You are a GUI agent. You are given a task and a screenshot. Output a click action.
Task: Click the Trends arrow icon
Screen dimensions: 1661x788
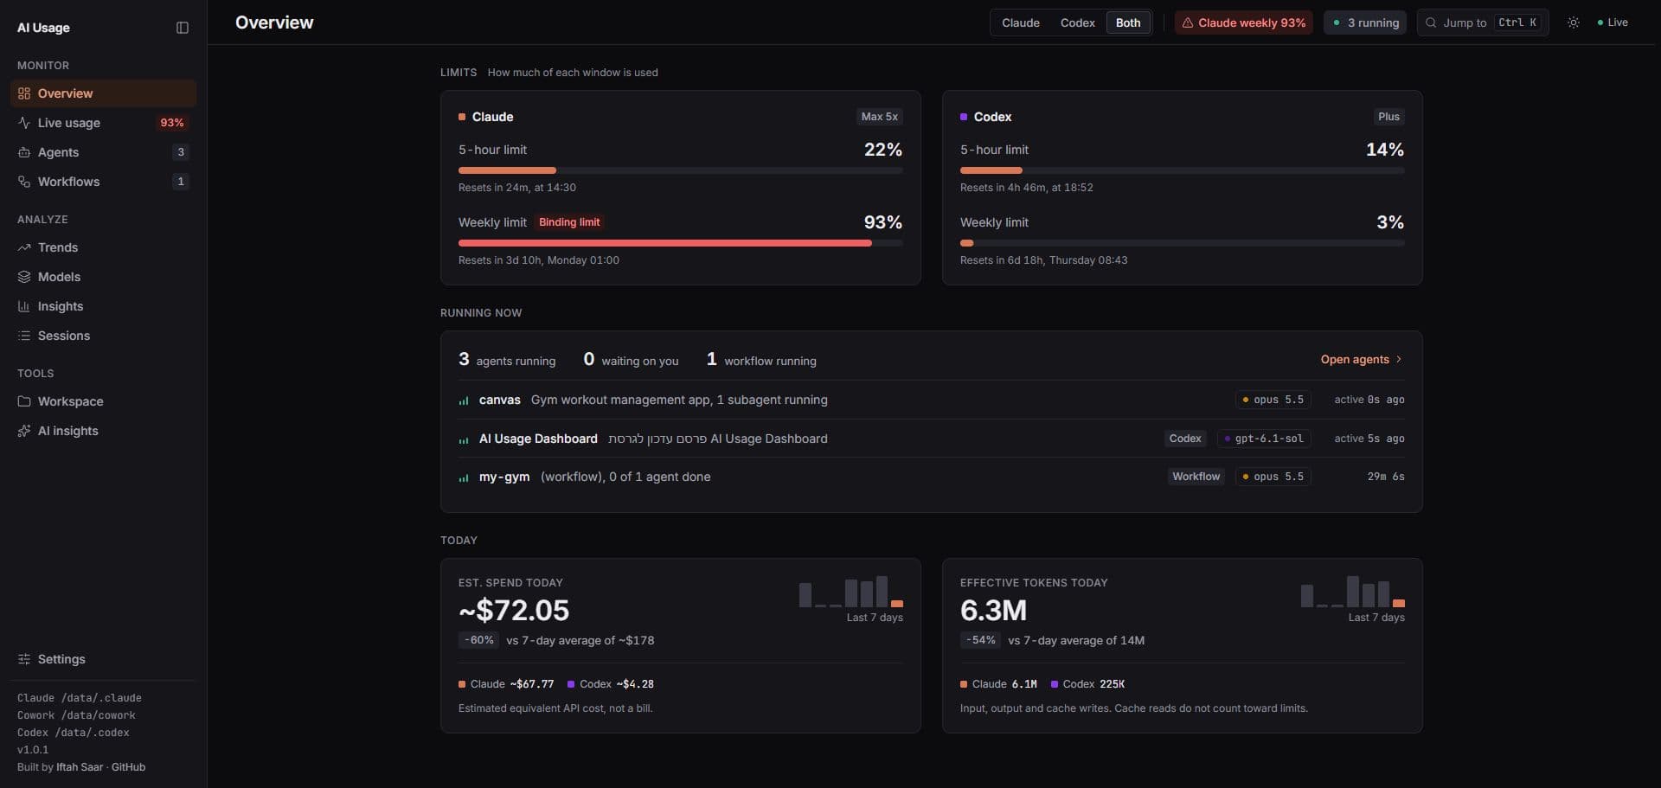tap(24, 247)
